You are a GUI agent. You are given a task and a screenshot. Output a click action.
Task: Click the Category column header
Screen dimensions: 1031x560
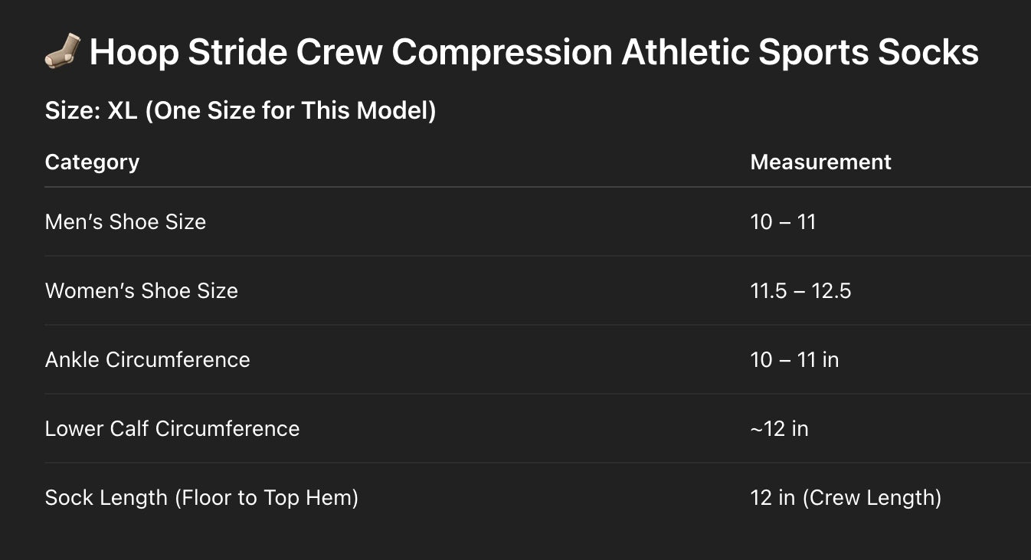(x=92, y=162)
